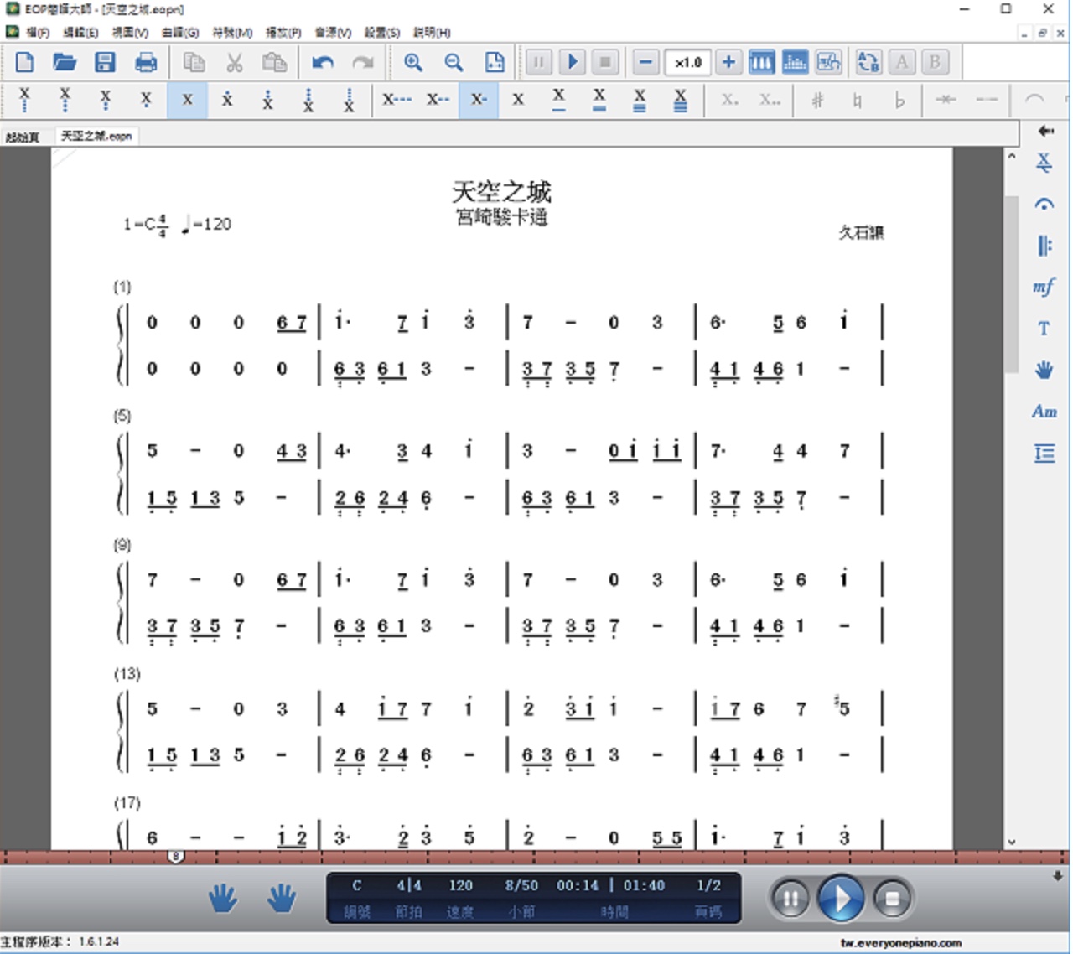Decrease playback speed with minus button
The height and width of the screenshot is (954, 1073).
pyautogui.click(x=645, y=62)
